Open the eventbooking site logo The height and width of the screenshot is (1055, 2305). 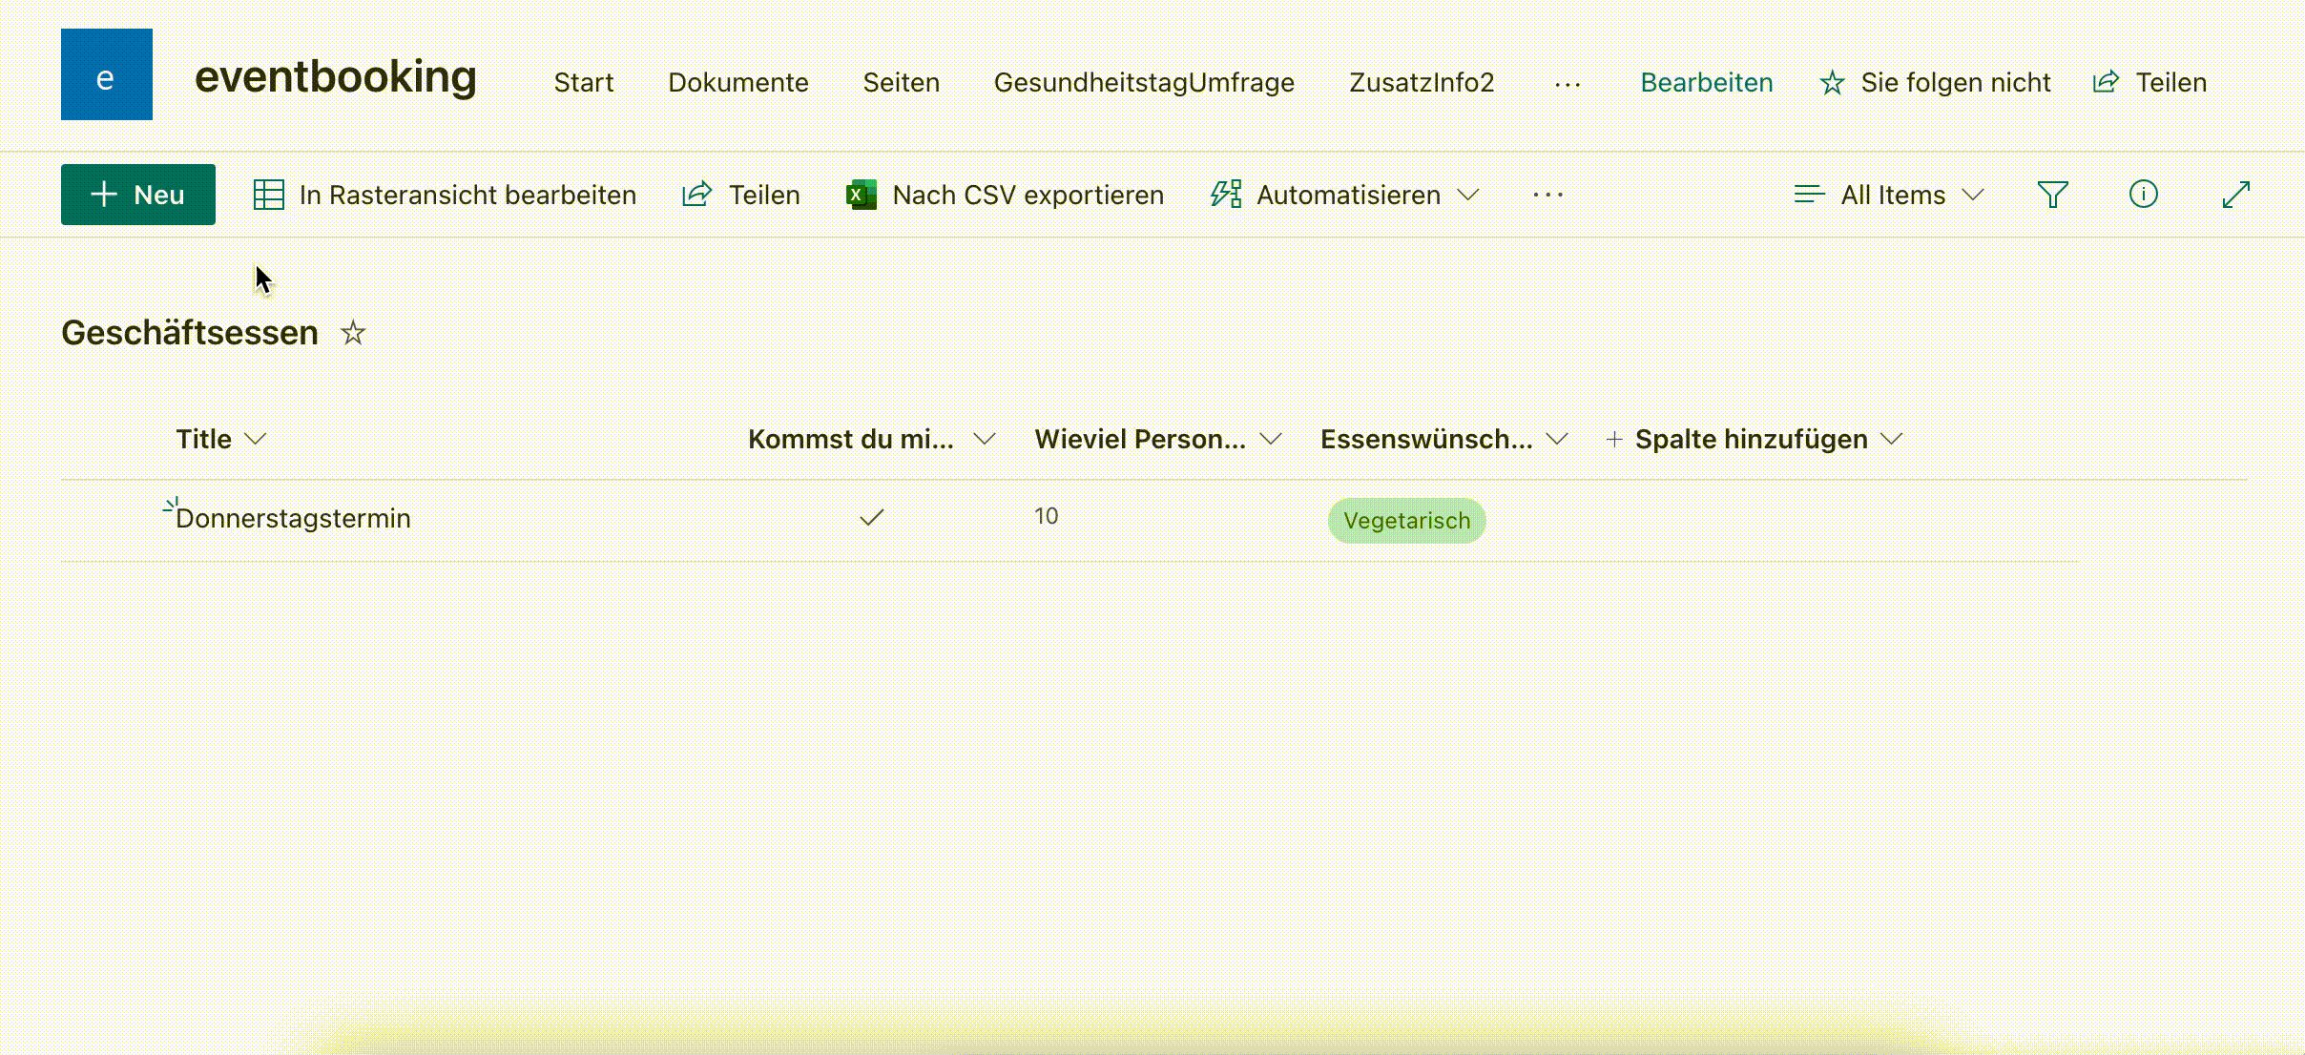tap(106, 74)
